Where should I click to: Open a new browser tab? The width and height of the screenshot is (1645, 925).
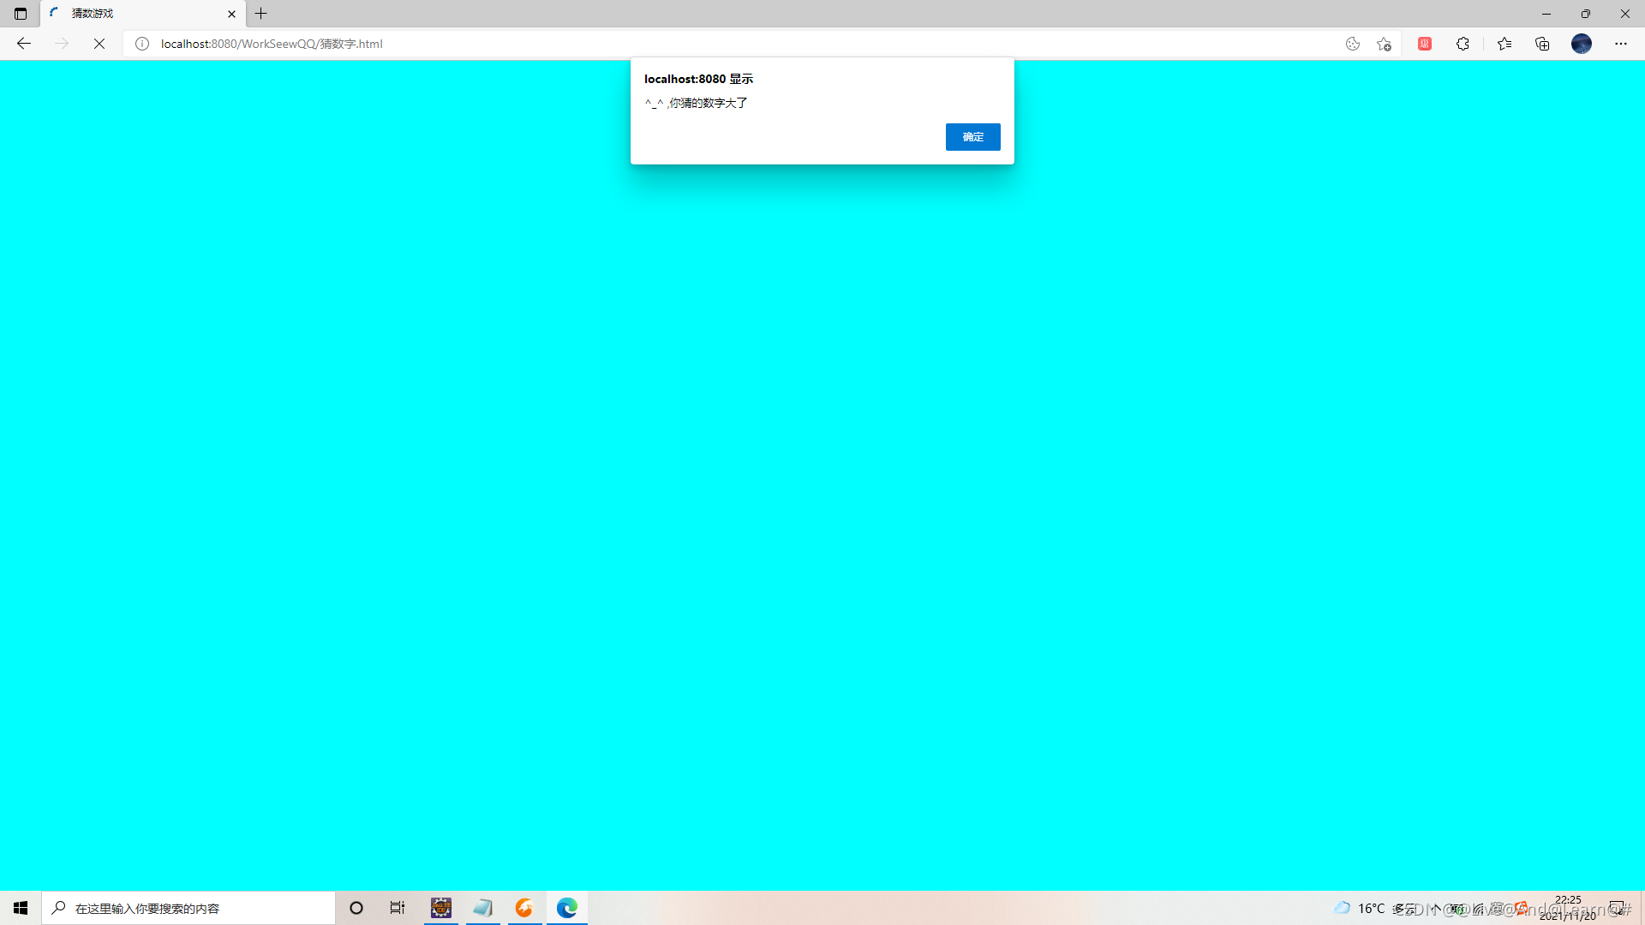click(x=260, y=14)
